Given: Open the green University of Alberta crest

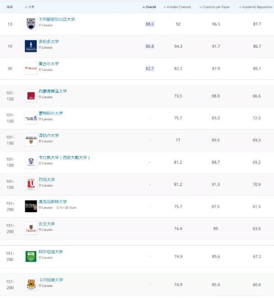Looking at the screenshot, I should [x=31, y=256].
